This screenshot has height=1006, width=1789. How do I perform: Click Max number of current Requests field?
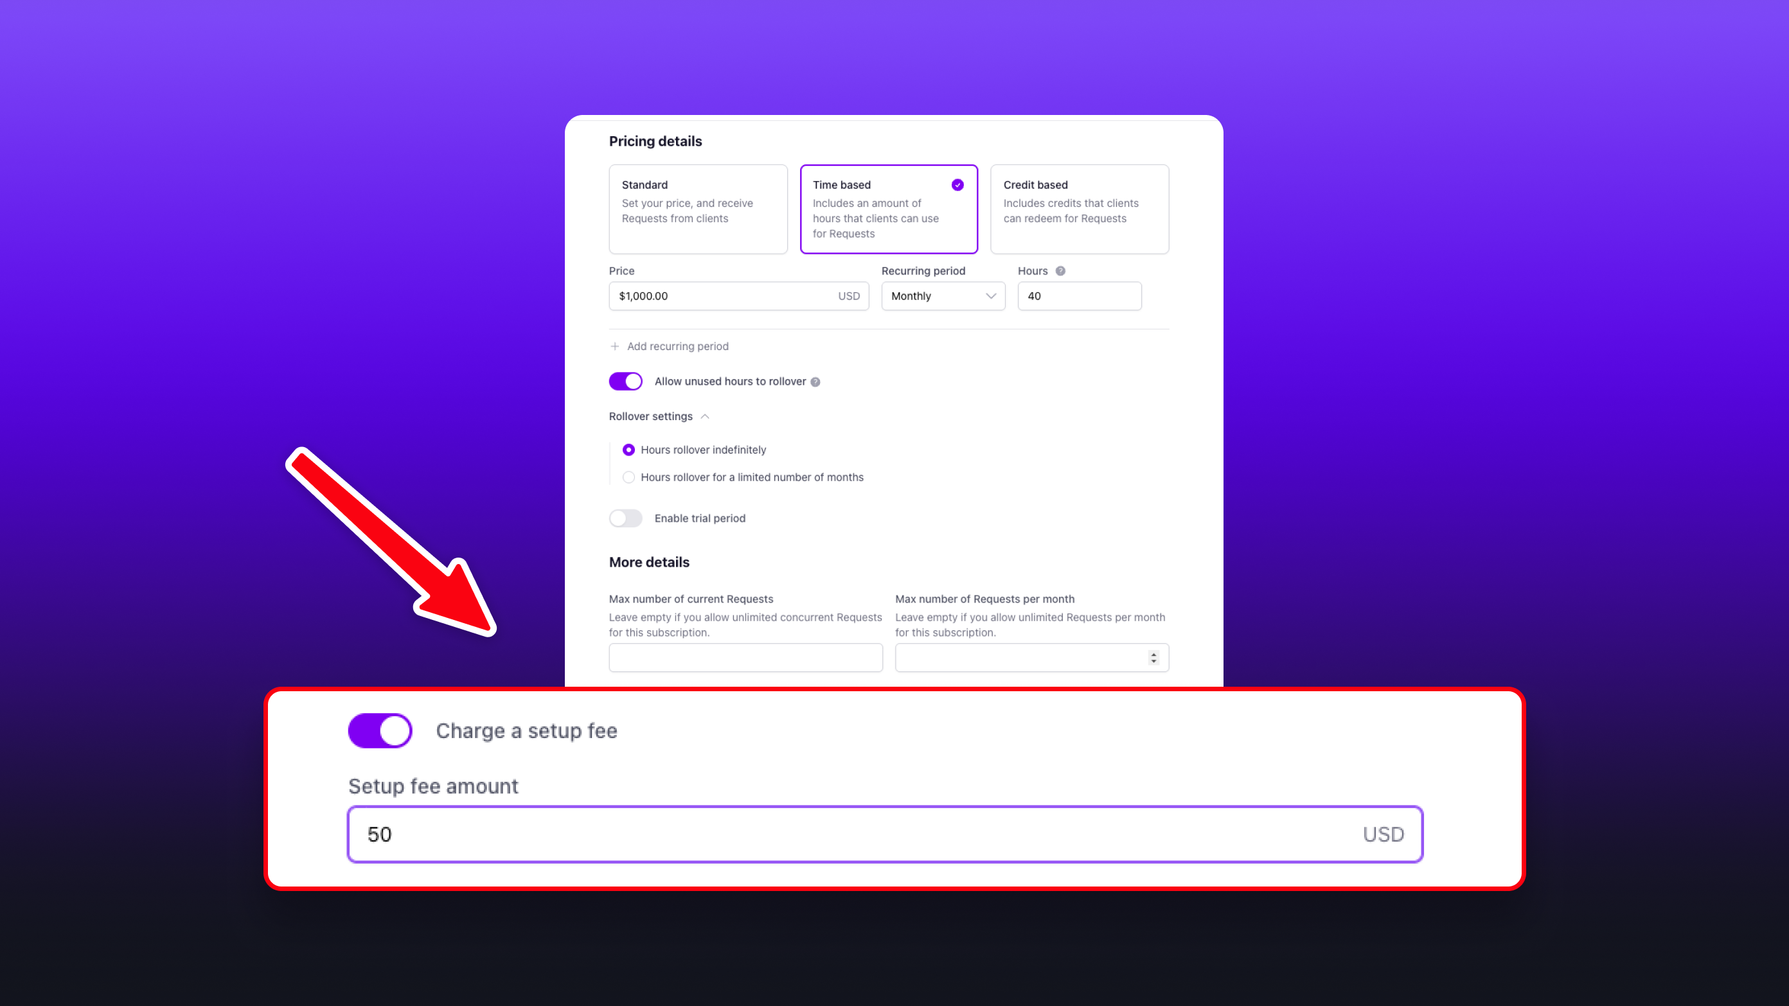click(x=746, y=657)
